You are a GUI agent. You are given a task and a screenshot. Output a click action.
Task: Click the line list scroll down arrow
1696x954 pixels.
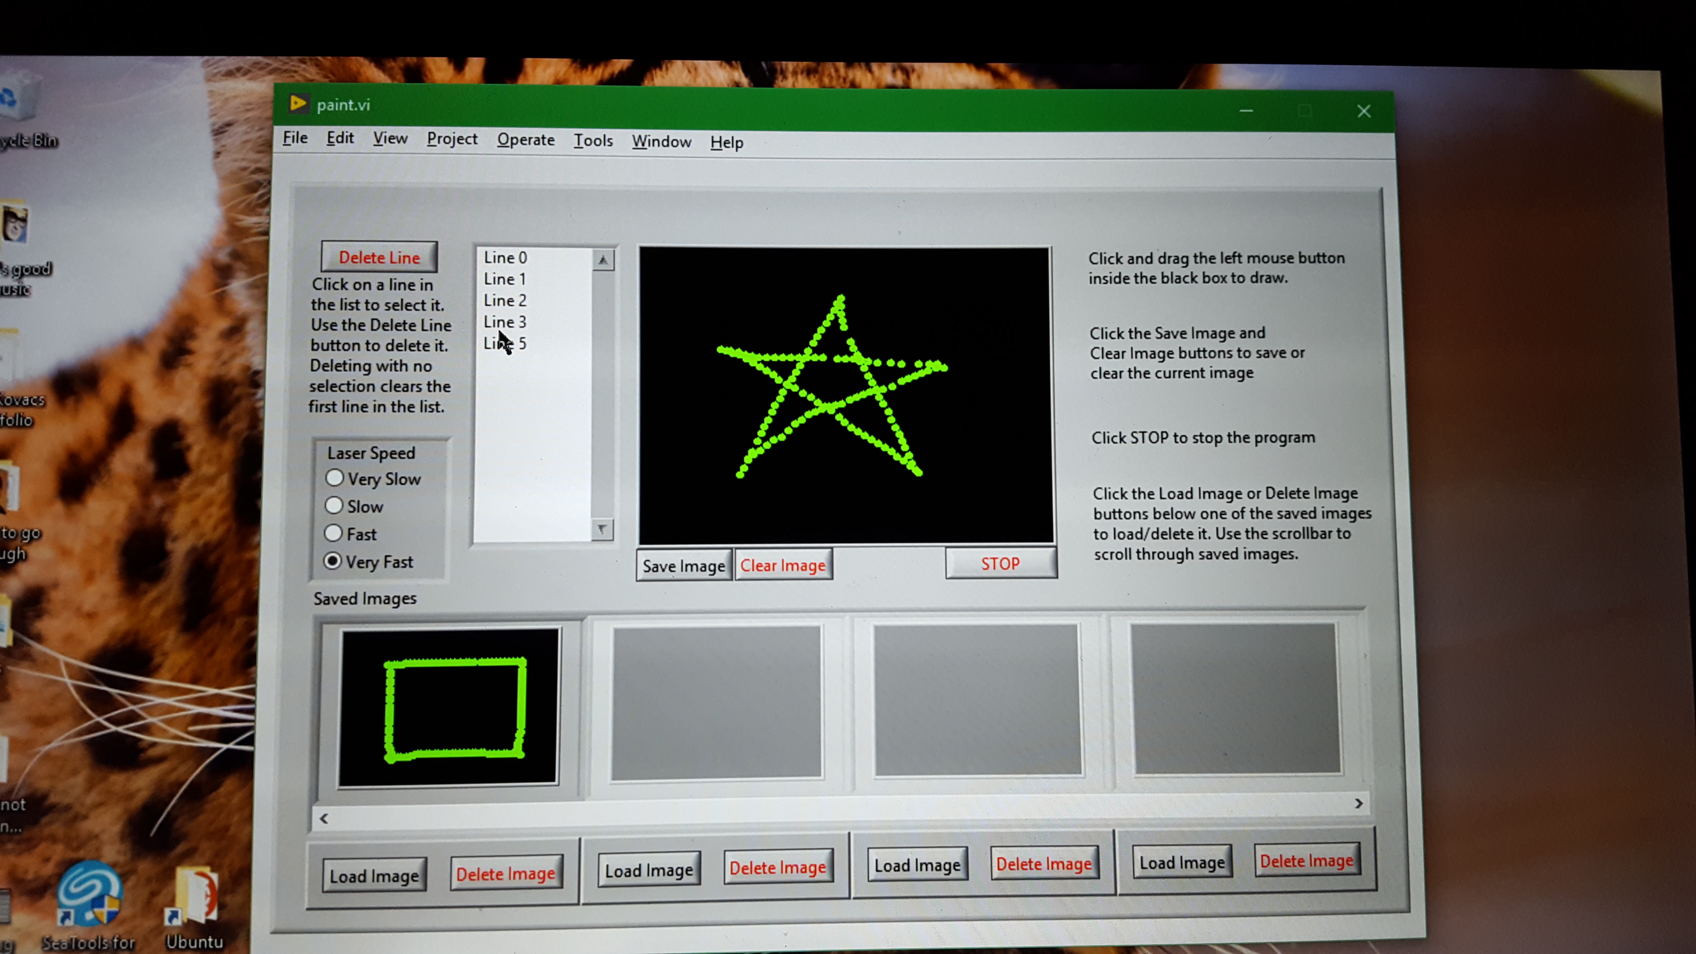pos(601,529)
